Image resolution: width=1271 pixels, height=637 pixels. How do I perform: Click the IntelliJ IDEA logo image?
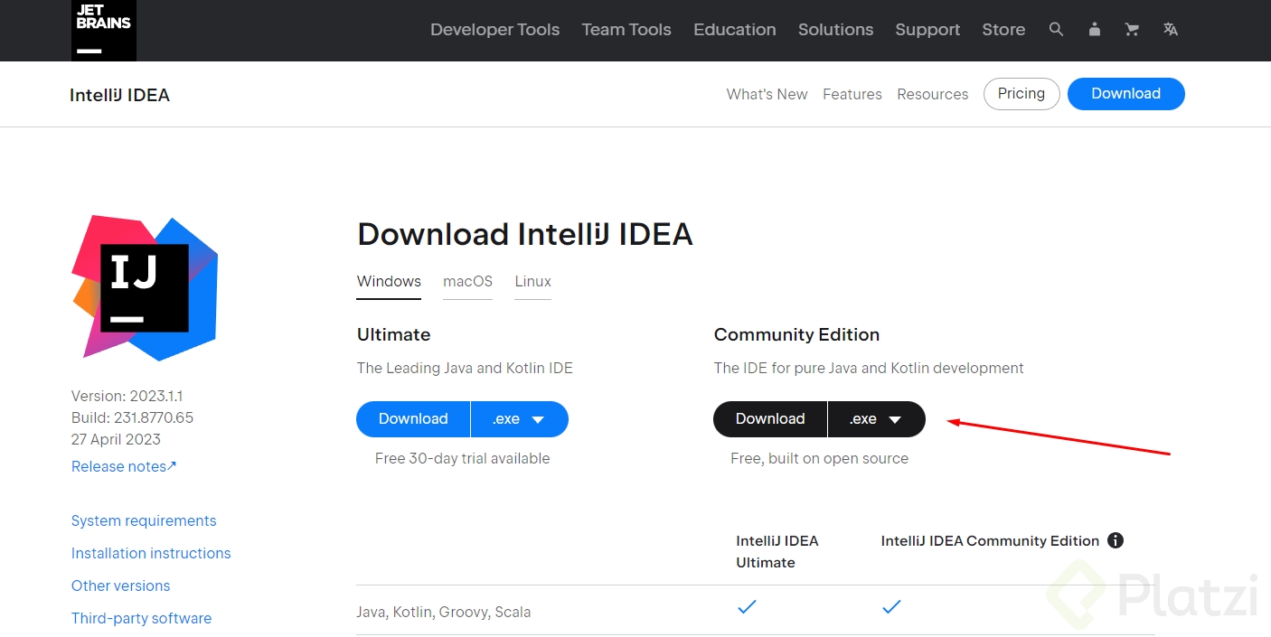[145, 287]
